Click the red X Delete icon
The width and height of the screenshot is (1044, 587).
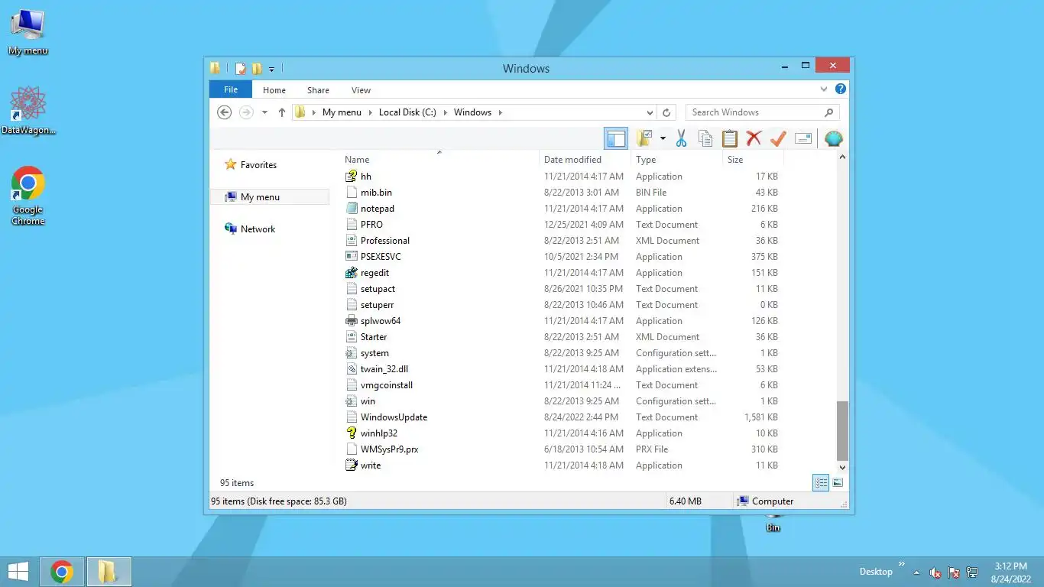pos(754,138)
